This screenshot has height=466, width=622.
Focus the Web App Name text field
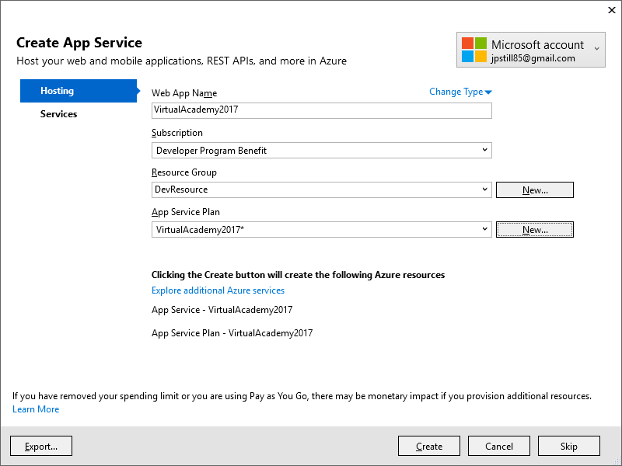(x=321, y=110)
